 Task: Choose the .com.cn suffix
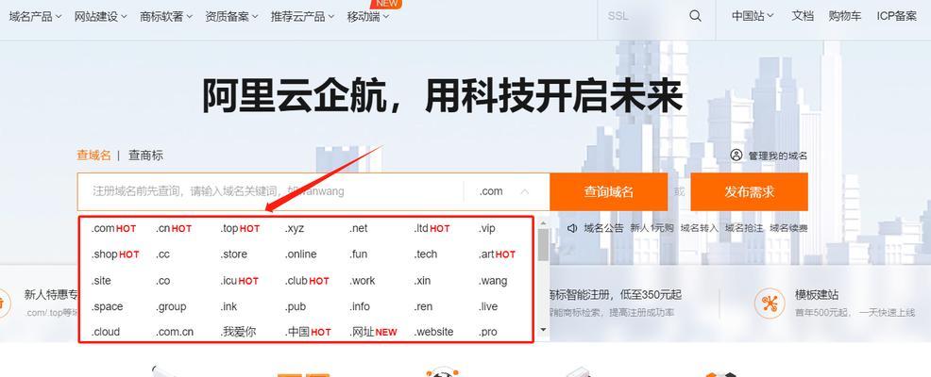pyautogui.click(x=175, y=332)
